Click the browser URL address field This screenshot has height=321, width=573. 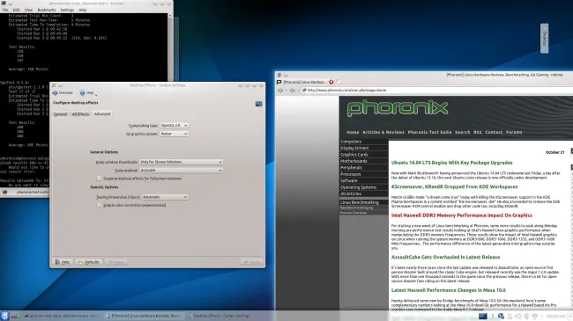[436, 90]
